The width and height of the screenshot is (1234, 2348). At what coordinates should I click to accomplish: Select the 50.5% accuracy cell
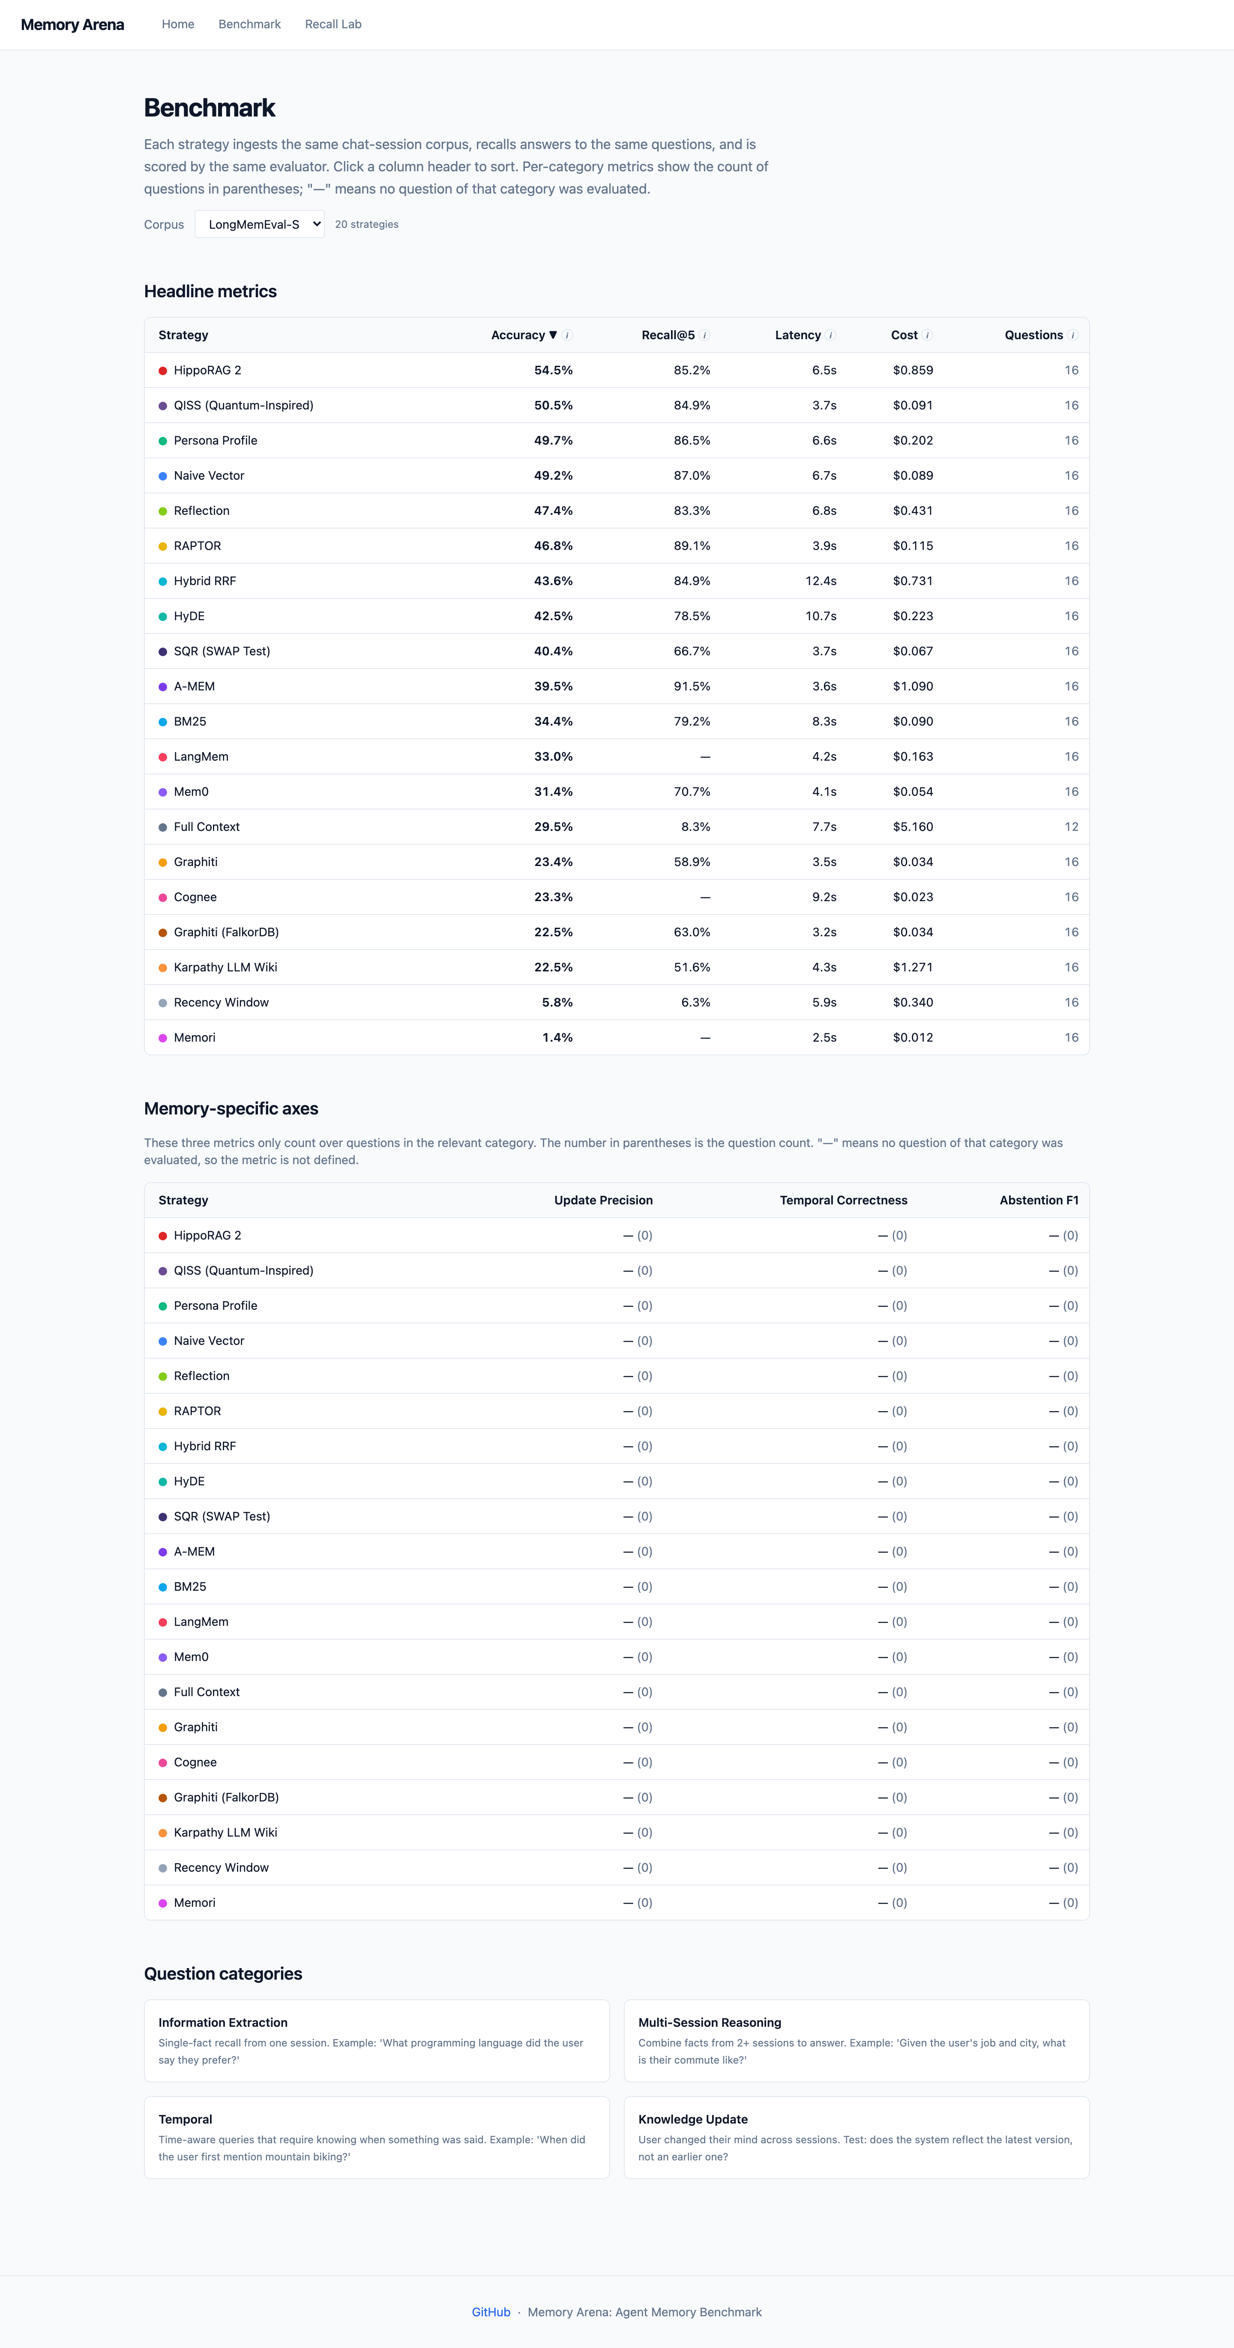554,406
